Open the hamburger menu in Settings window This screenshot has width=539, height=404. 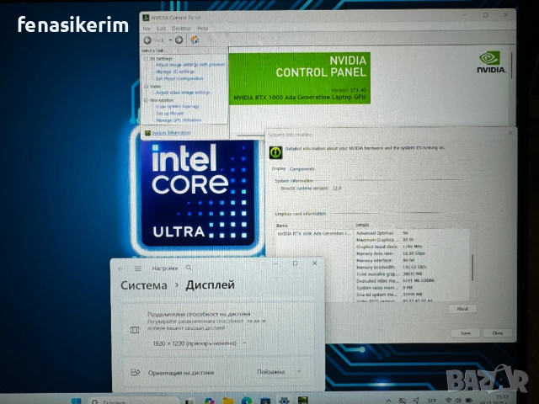click(136, 268)
